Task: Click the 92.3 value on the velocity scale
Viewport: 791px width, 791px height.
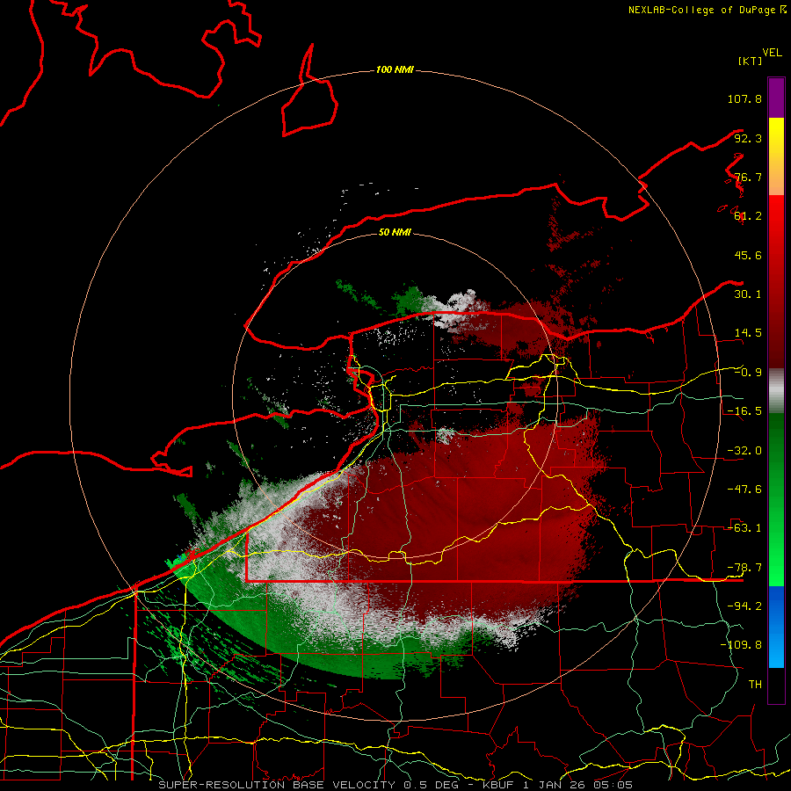Action: point(748,138)
